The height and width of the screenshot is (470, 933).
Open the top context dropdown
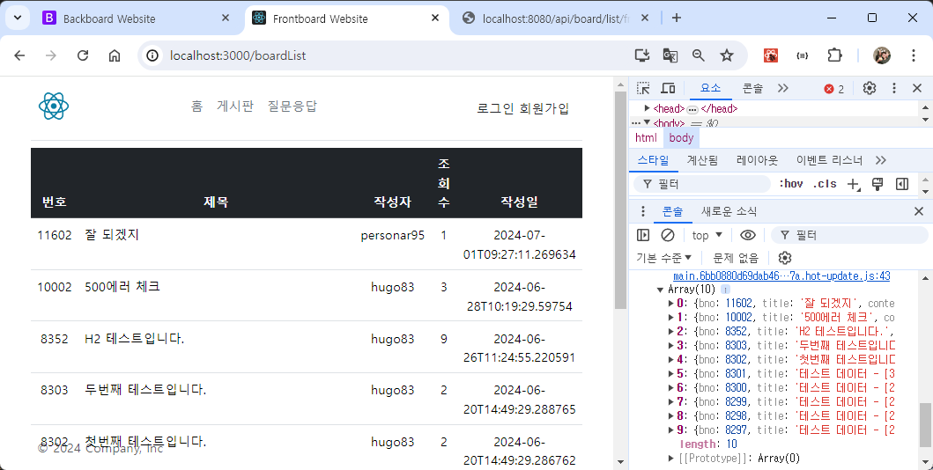[707, 235]
